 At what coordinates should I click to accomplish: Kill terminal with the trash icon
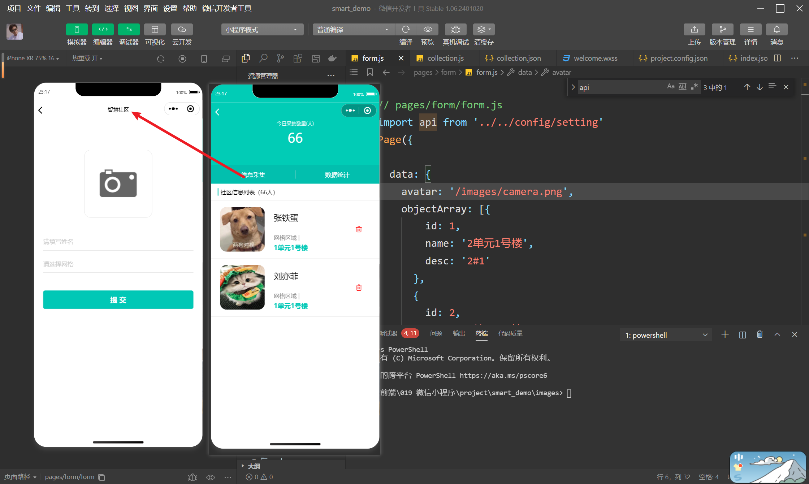tap(760, 334)
